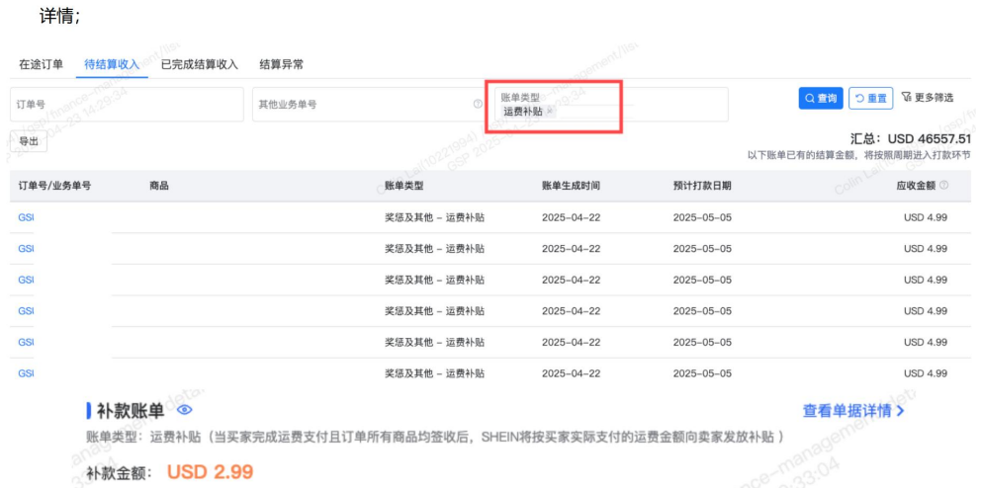Select the 待结算收入 tab
This screenshot has width=981, height=488.
coord(112,64)
